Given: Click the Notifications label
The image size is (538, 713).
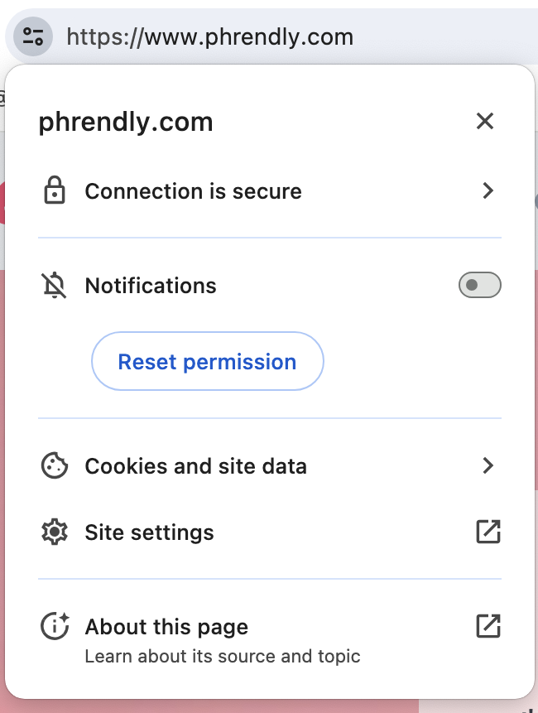Looking at the screenshot, I should click(x=150, y=285).
